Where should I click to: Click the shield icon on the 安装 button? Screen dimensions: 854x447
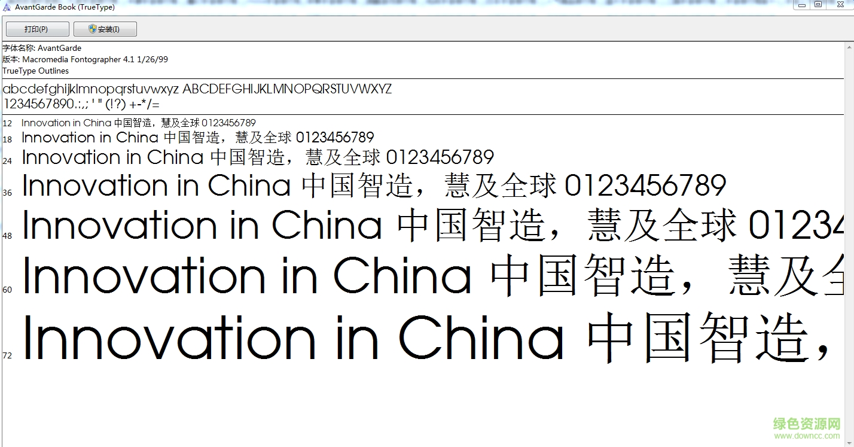93,29
